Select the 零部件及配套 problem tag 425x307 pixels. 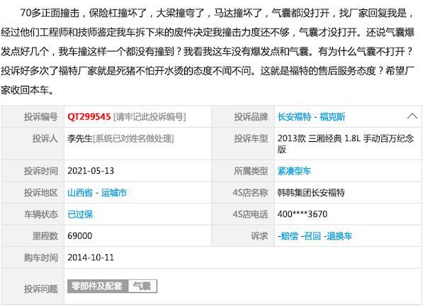pyautogui.click(x=98, y=286)
